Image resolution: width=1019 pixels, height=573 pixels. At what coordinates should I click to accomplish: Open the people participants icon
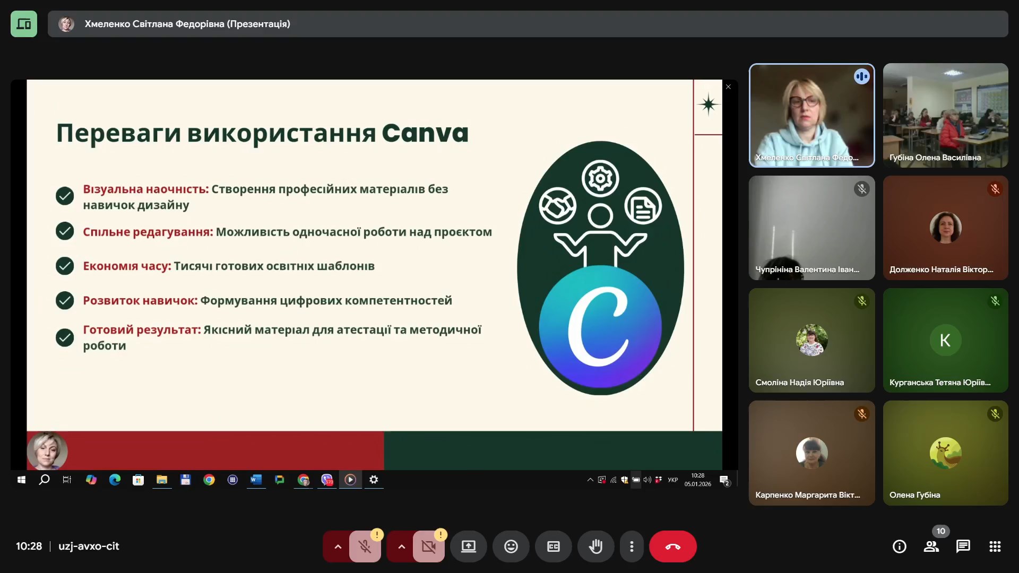click(x=931, y=546)
